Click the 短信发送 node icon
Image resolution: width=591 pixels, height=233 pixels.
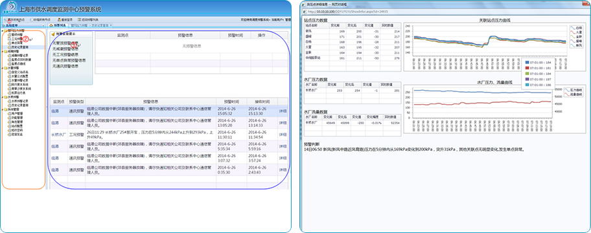click(10, 135)
